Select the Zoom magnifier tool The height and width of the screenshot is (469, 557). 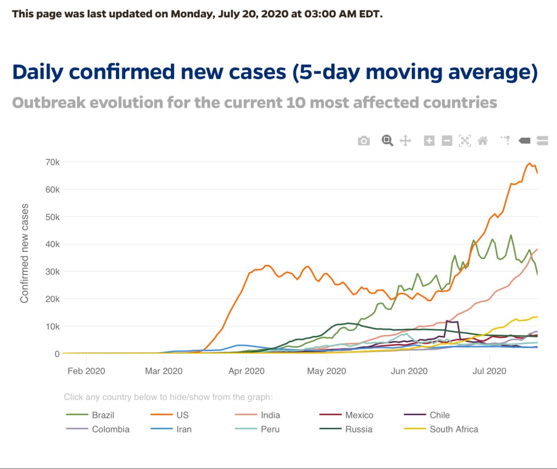pos(387,141)
